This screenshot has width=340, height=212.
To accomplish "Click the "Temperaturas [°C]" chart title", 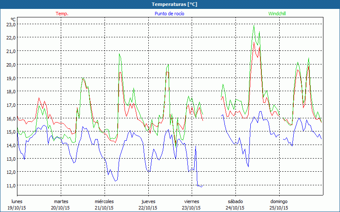I will (x=170, y=4).
